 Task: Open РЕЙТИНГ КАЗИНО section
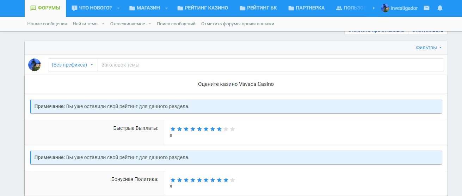203,8
